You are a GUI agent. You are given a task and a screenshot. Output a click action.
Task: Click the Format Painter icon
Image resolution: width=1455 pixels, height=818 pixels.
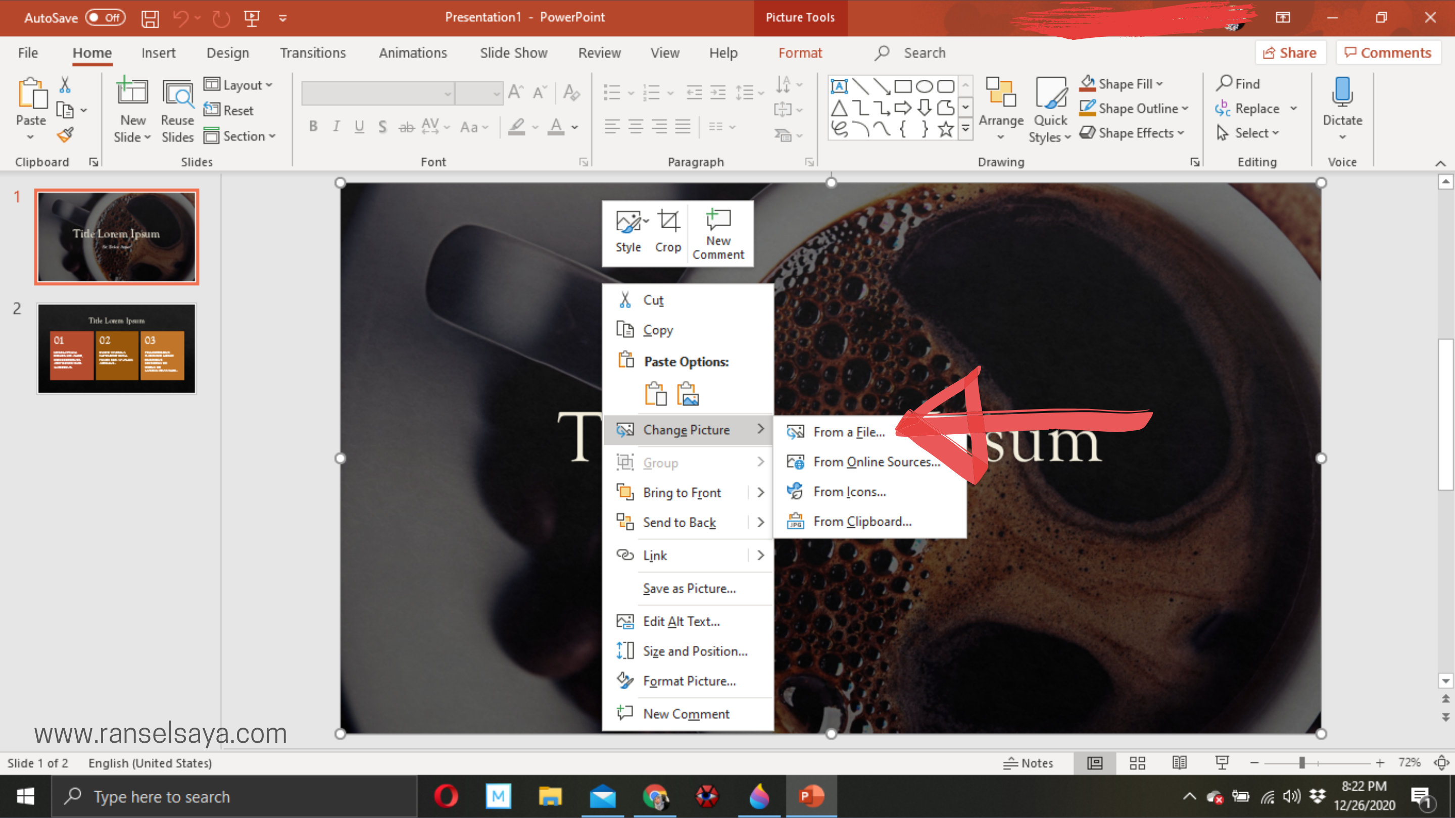[66, 135]
